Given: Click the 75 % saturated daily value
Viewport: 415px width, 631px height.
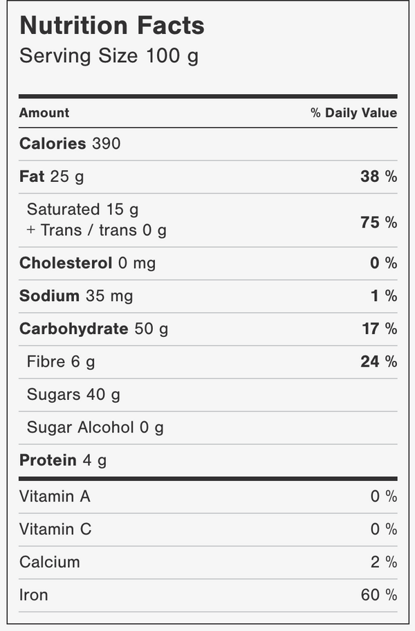Looking at the screenshot, I should (379, 223).
